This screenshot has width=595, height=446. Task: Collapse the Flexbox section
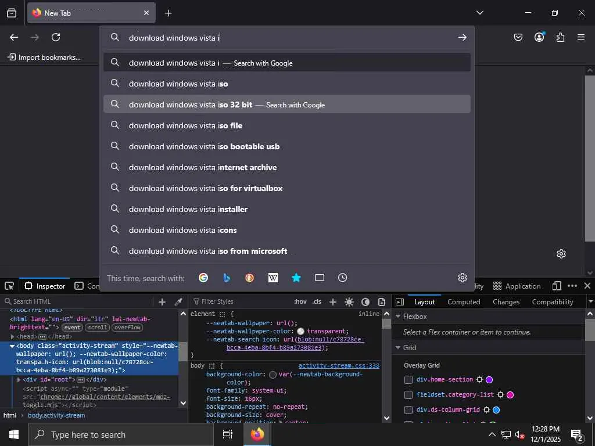point(398,316)
